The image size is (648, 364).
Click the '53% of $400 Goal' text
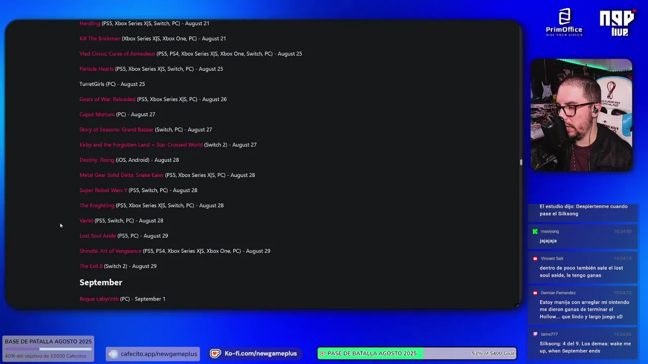[x=493, y=353]
